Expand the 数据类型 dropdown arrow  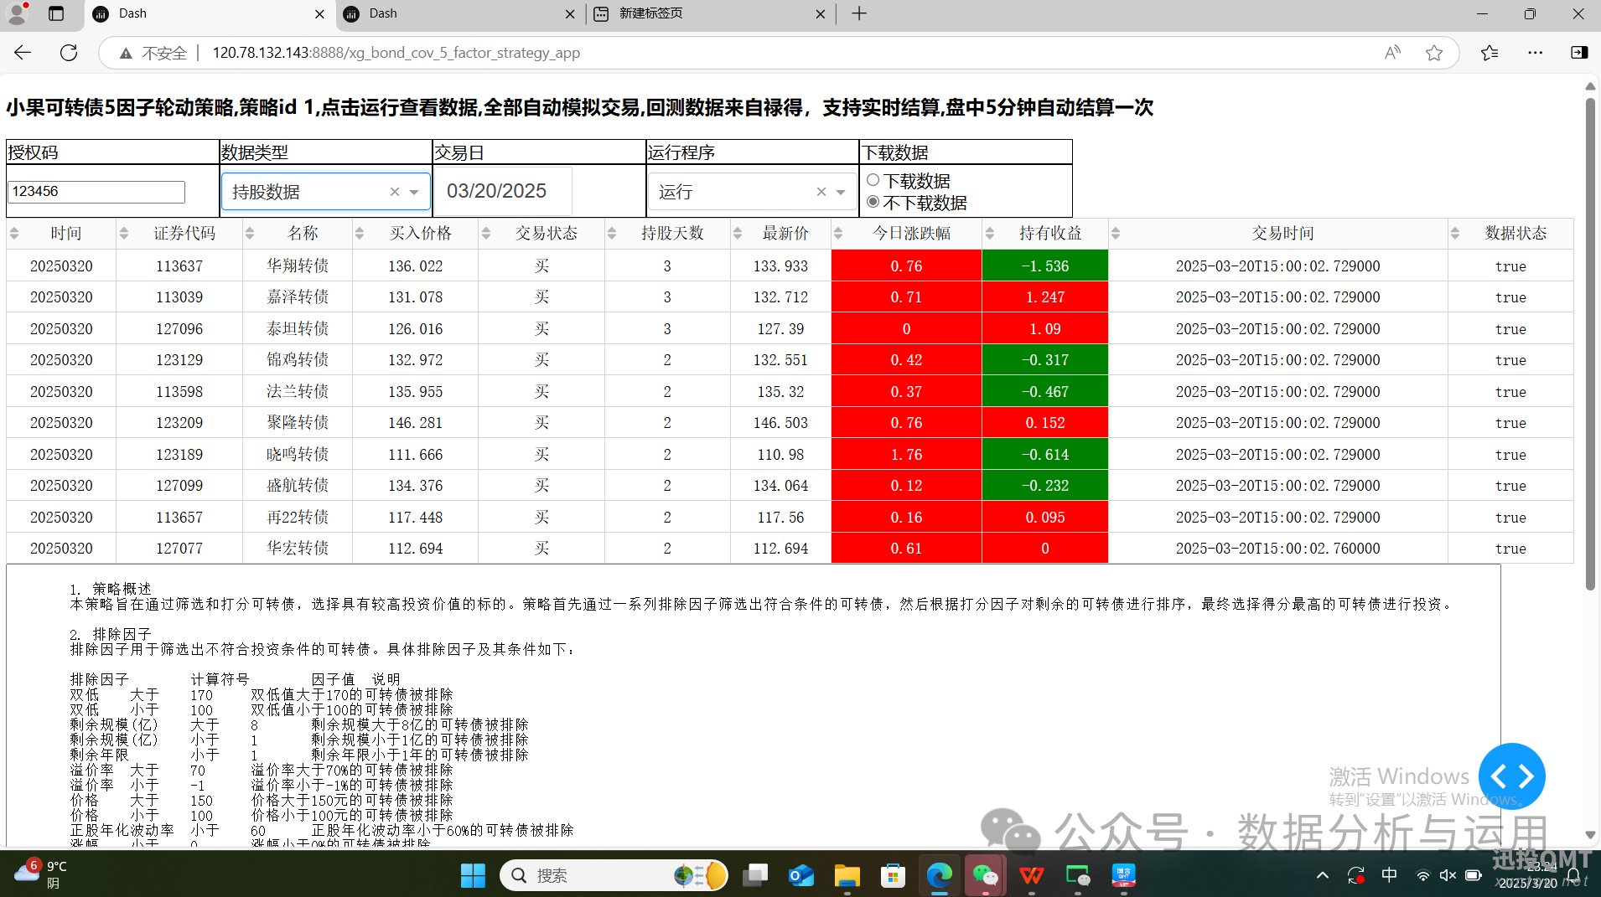point(414,193)
